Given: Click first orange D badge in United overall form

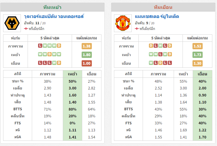Looking at the screenshot, I should point(151,46).
